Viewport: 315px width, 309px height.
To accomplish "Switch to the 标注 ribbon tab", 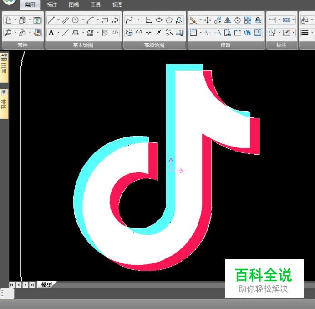I will [x=52, y=5].
